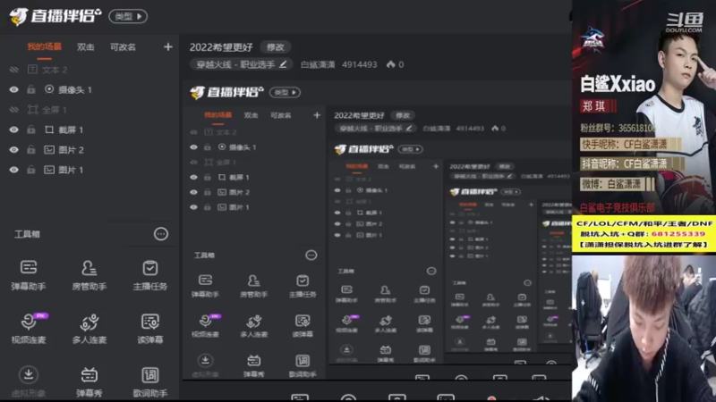Viewport: 716px width, 402px height.
Task: Add a new scene with the plus icon
Action: point(168,47)
